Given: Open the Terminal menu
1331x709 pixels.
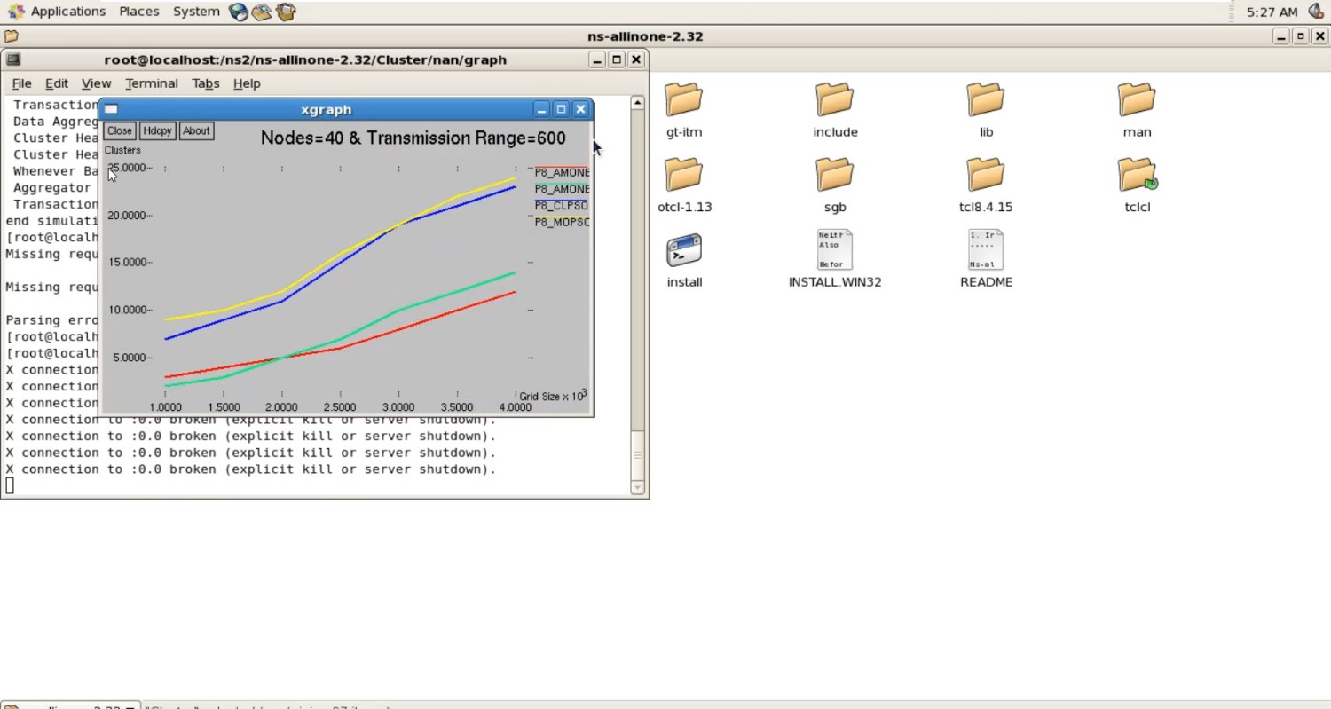Looking at the screenshot, I should pyautogui.click(x=151, y=83).
